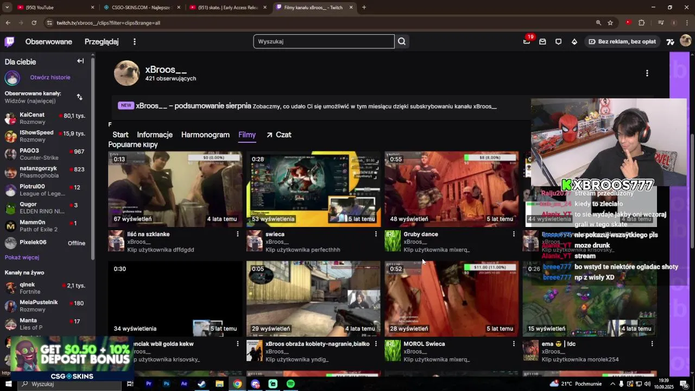Open options for the 'Gruby dance' clip
Viewport: 695px width, 391px height.
point(514,234)
